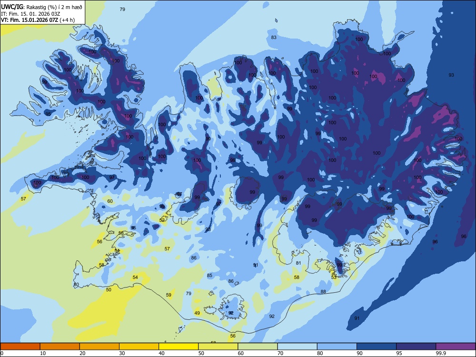Click the '54' humidity value label

[135, 277]
